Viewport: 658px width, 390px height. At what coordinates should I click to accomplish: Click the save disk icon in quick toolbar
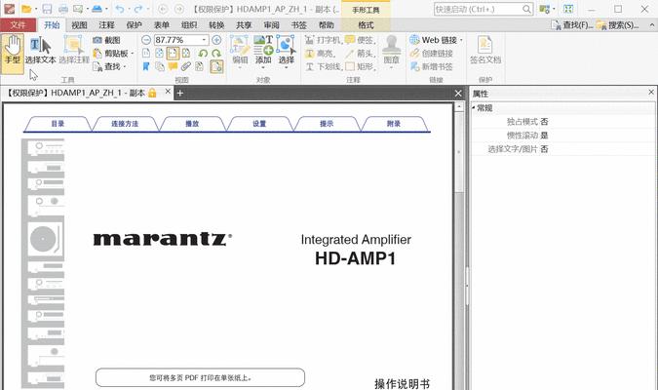pyautogui.click(x=47, y=9)
